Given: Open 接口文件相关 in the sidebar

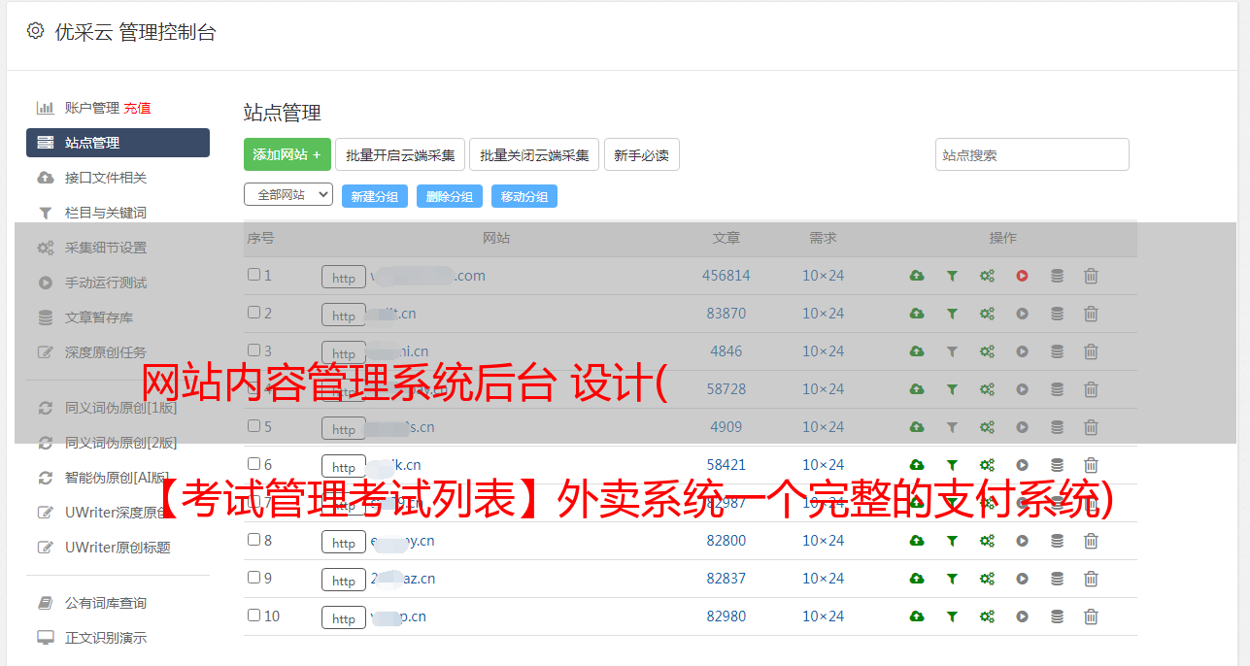Looking at the screenshot, I should [x=106, y=178].
